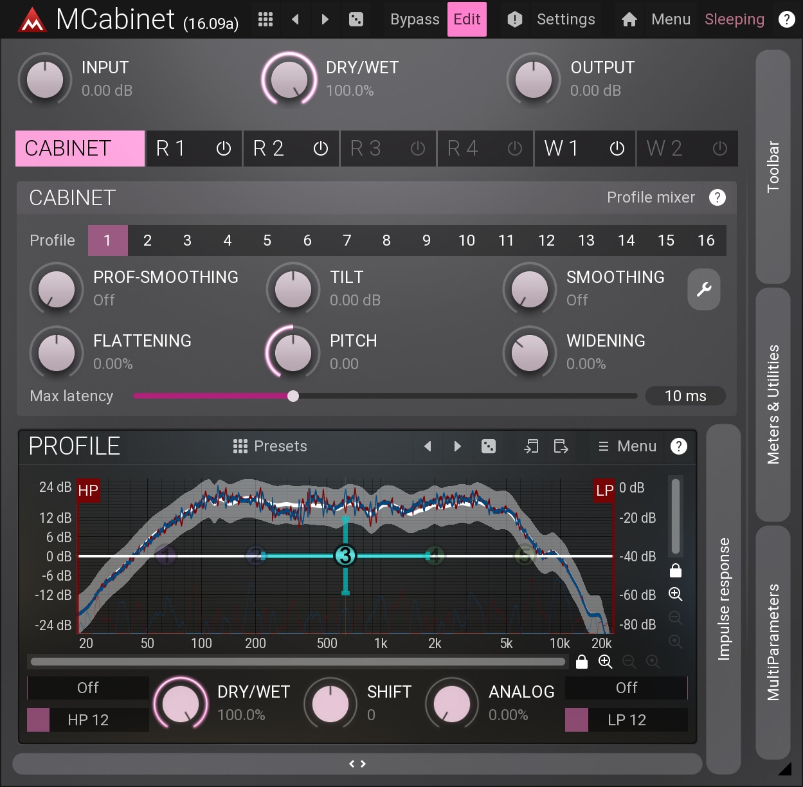Click the MeldaProduction logo

[32, 21]
